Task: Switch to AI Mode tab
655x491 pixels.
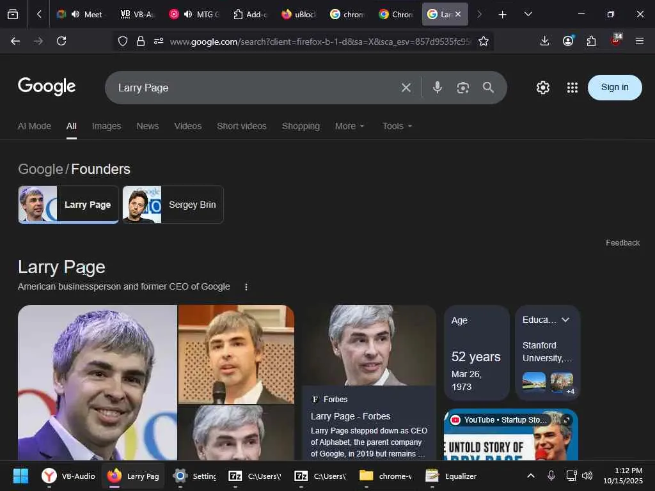Action: click(35, 126)
